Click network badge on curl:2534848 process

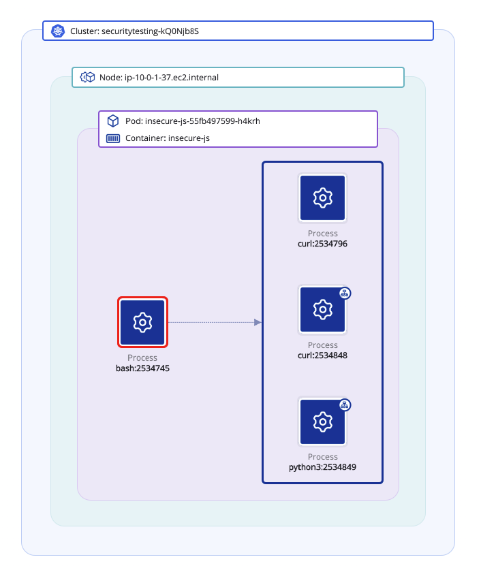(x=345, y=294)
